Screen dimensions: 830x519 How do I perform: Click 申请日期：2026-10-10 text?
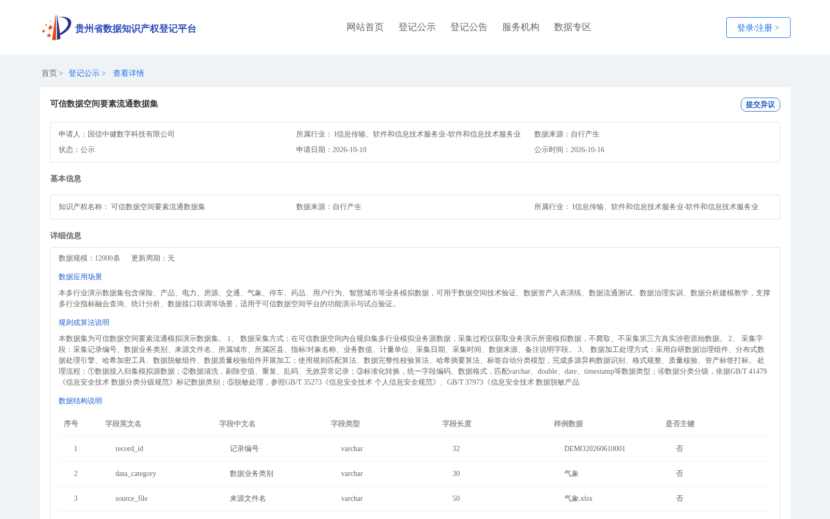point(331,149)
